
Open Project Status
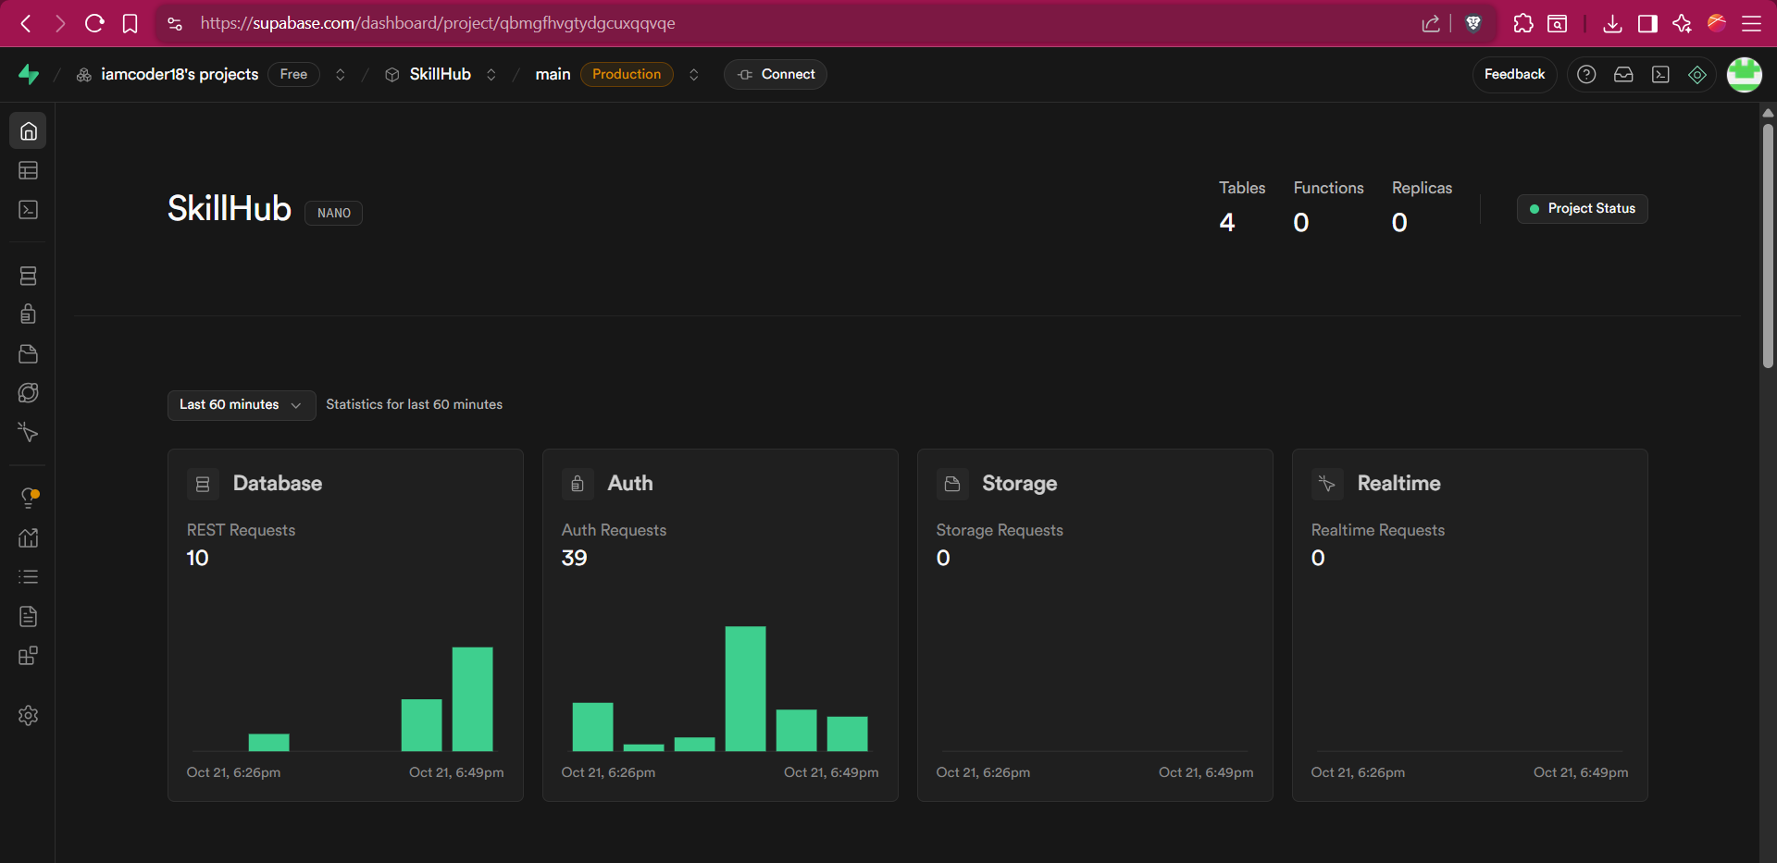[1583, 209]
